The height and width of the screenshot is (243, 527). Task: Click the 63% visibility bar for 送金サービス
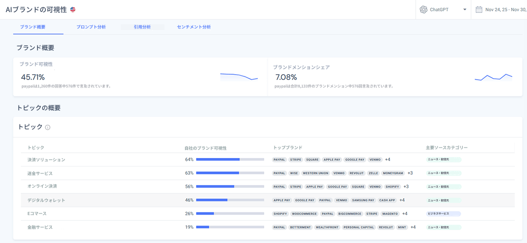click(x=230, y=173)
